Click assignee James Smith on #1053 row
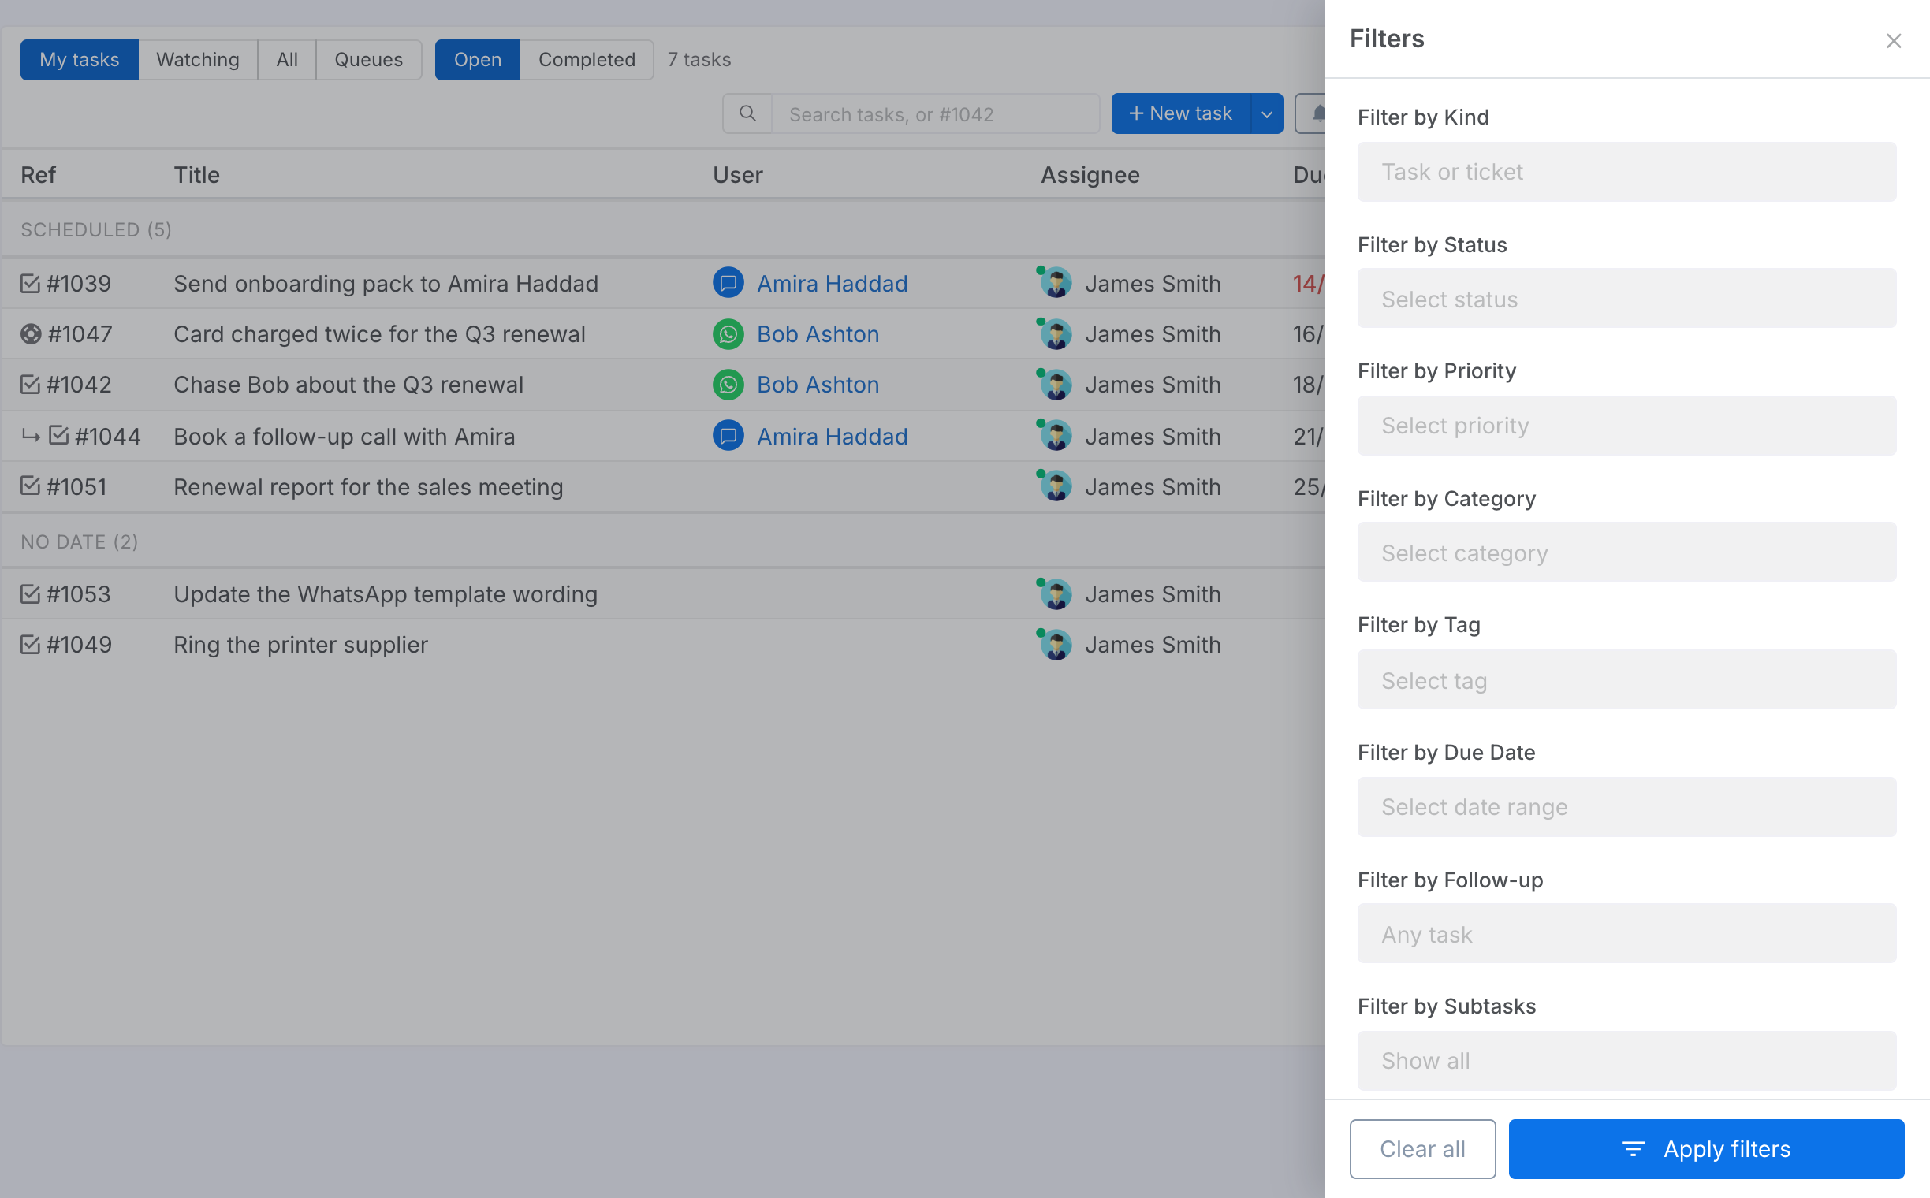1930x1198 pixels. pyautogui.click(x=1152, y=593)
